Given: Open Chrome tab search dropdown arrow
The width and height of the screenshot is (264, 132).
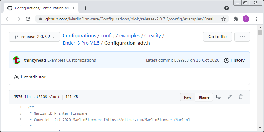Looking at the screenshot, I should (x=227, y=8).
